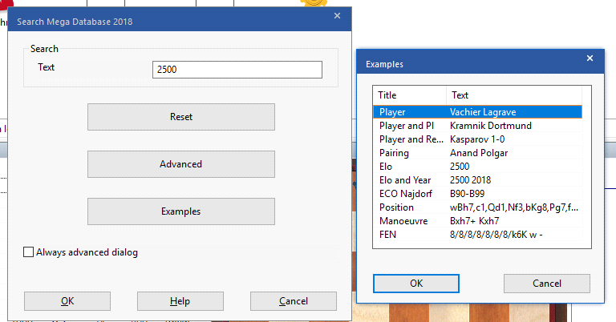Pick the Elo and Year example row
The width and height of the screenshot is (616, 322).
point(477,180)
